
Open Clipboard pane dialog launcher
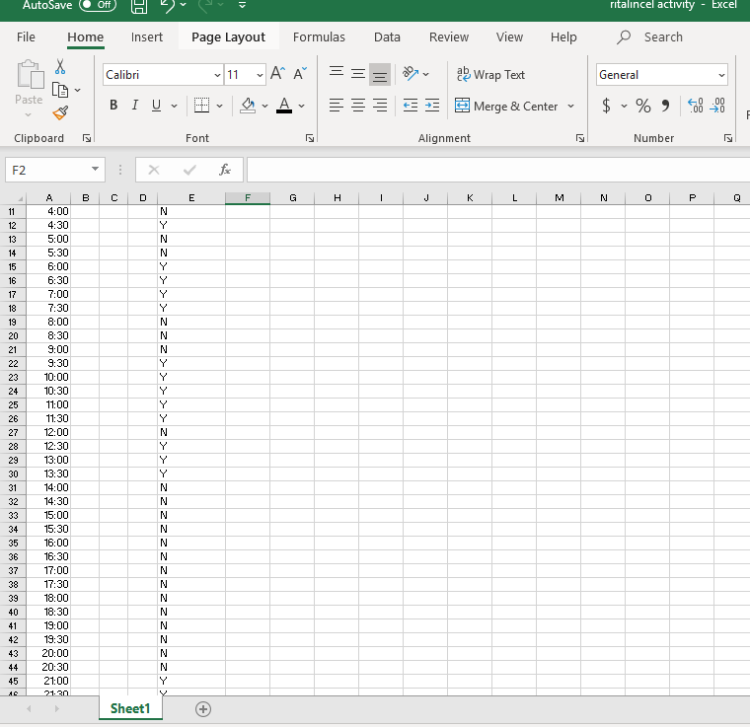87,138
